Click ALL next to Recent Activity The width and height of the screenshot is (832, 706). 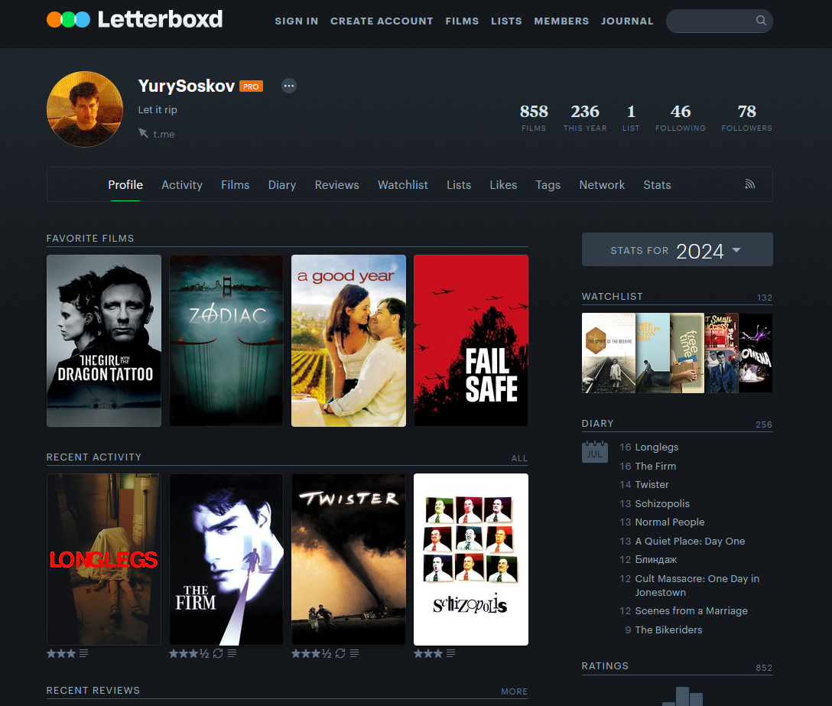click(519, 458)
